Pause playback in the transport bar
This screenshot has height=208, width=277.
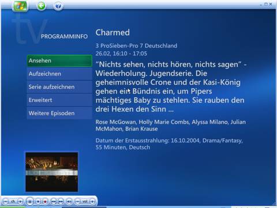[x=30, y=202]
